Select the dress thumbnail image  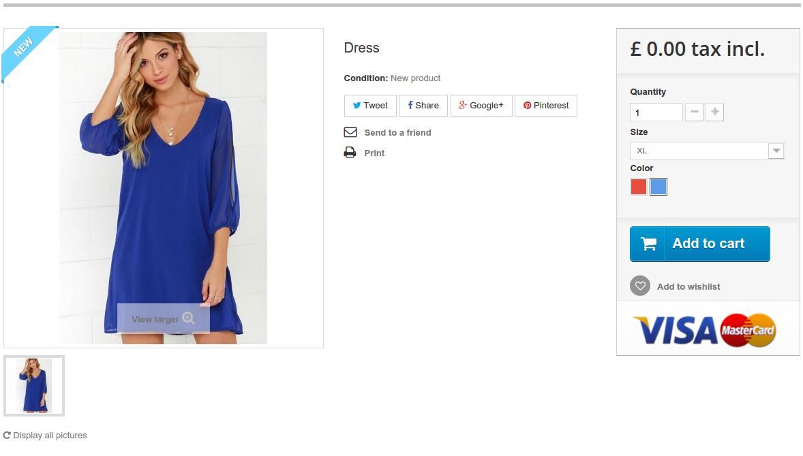pos(34,386)
